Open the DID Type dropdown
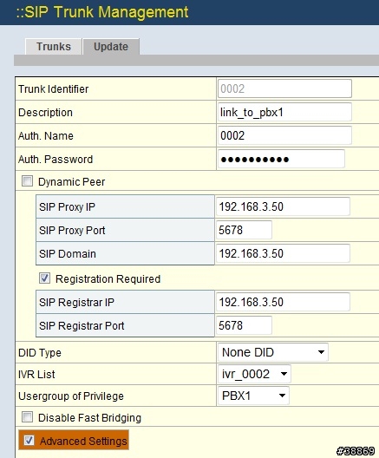 (x=272, y=352)
